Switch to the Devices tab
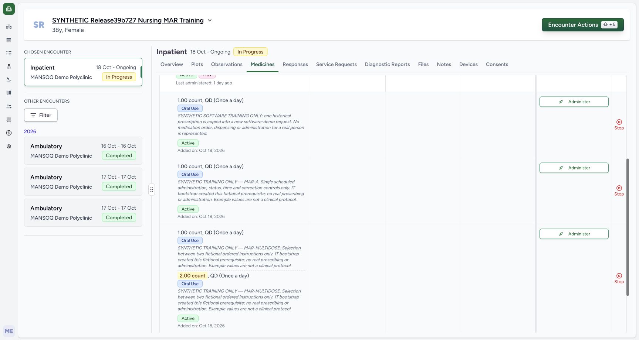 click(x=468, y=64)
